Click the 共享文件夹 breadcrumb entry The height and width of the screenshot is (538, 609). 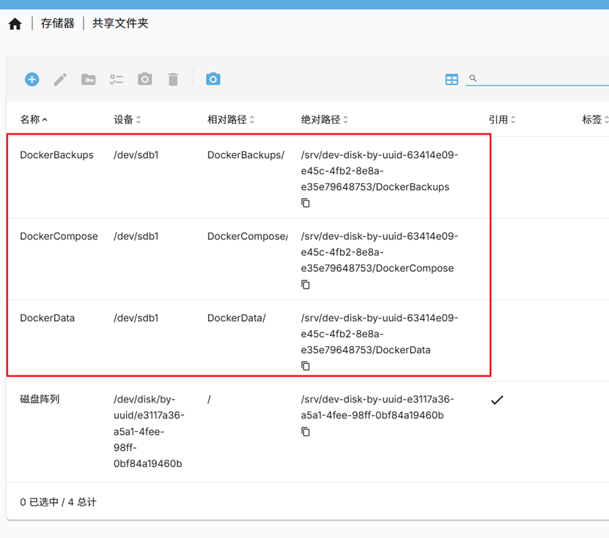tap(120, 23)
